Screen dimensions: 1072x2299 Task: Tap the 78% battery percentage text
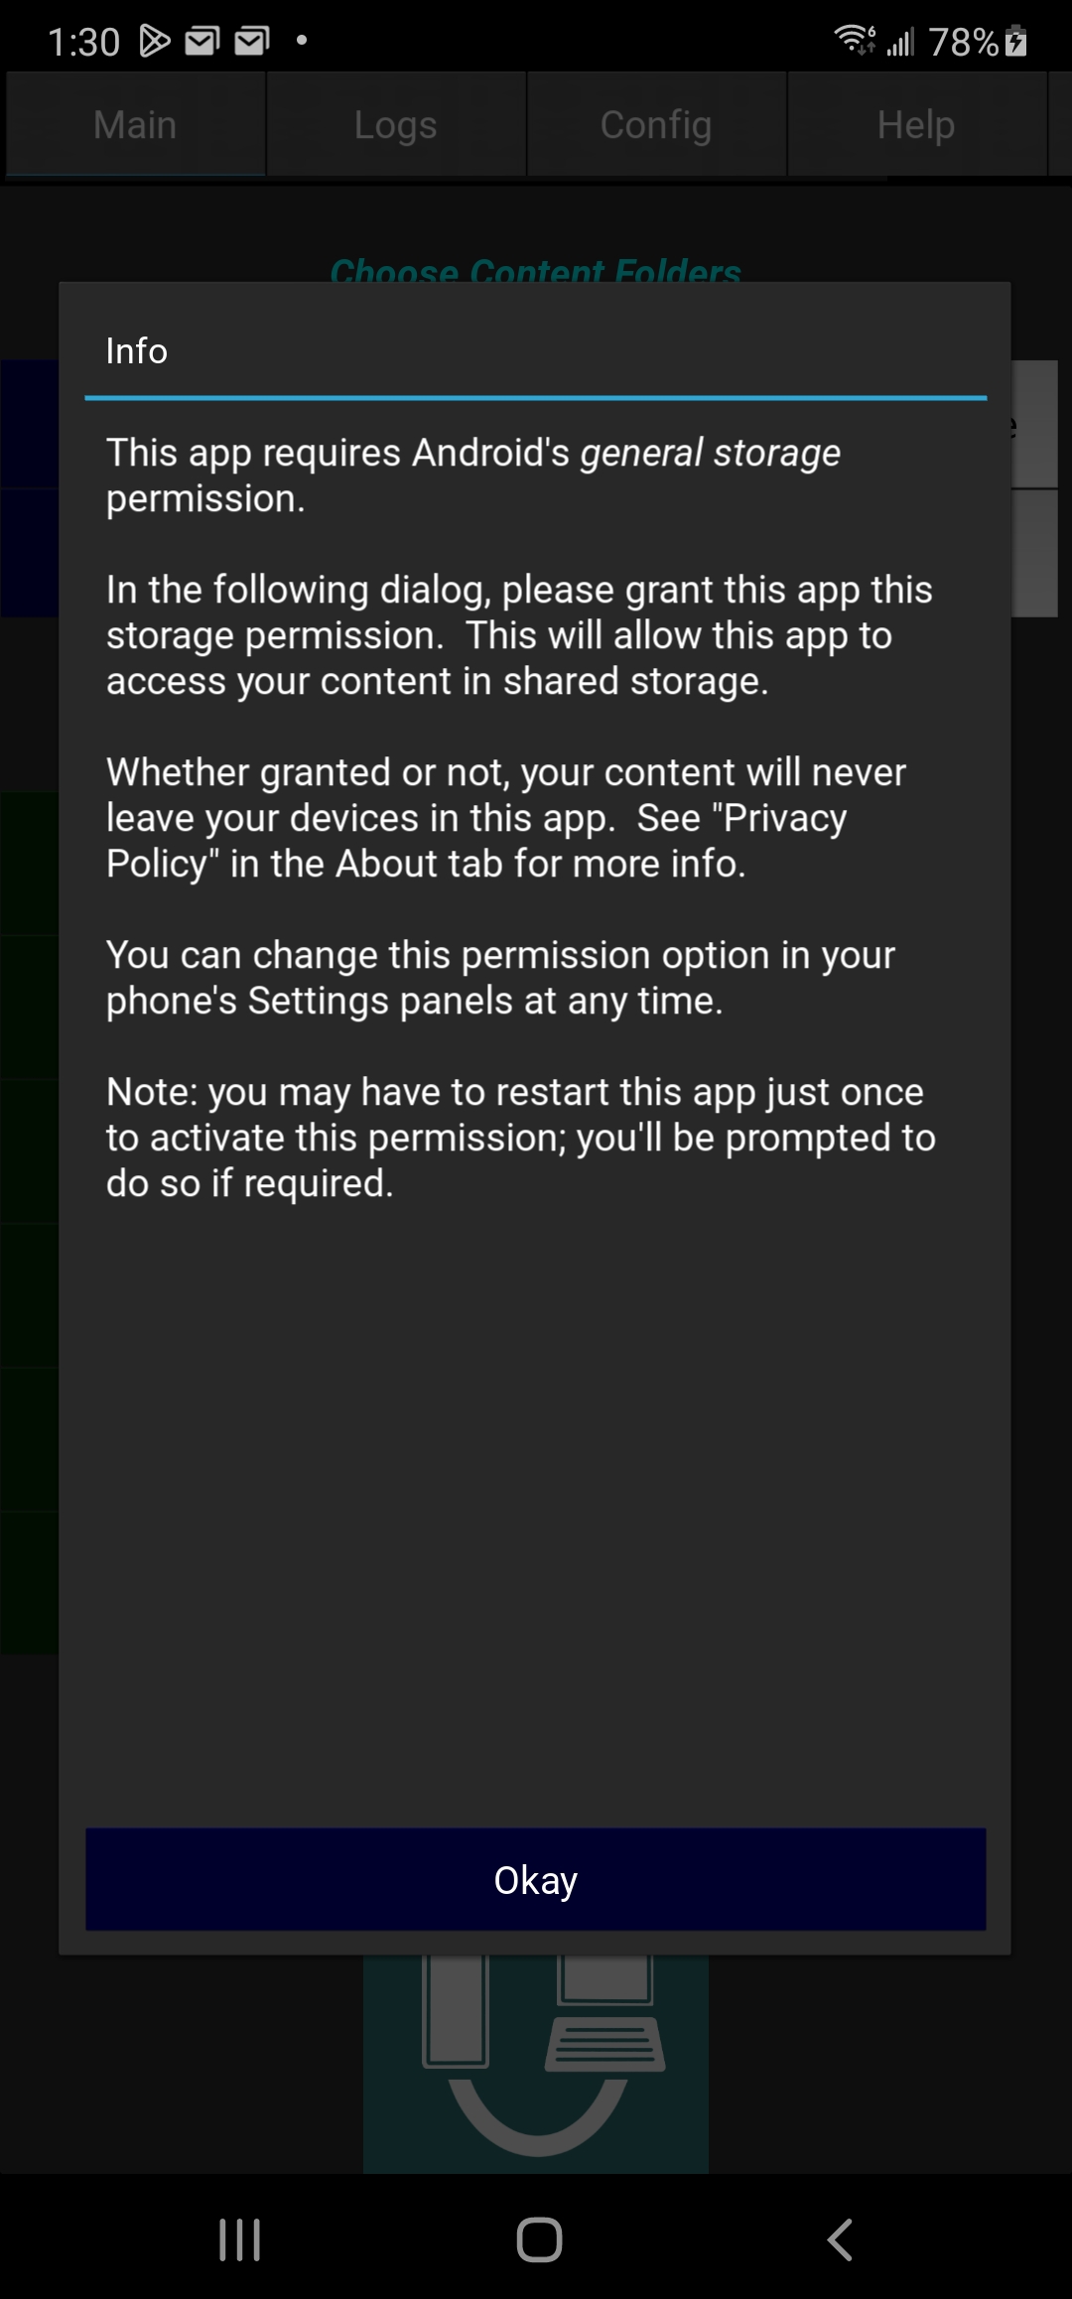pyautogui.click(x=963, y=42)
